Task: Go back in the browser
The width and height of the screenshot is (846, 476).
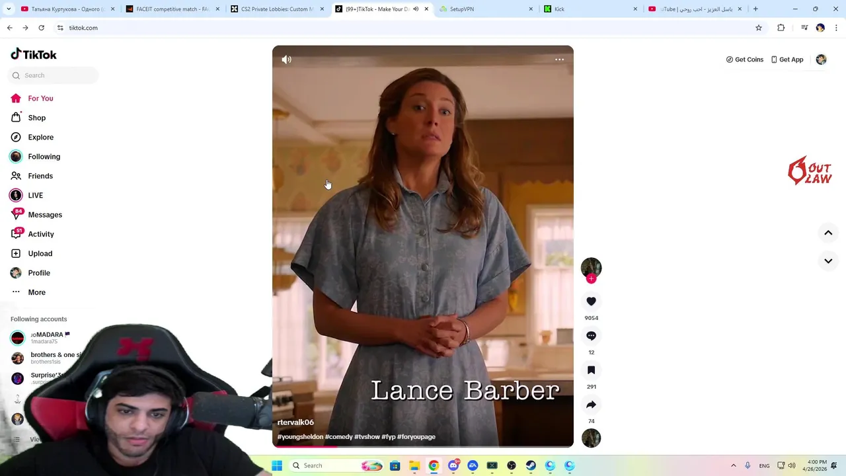Action: (x=10, y=28)
